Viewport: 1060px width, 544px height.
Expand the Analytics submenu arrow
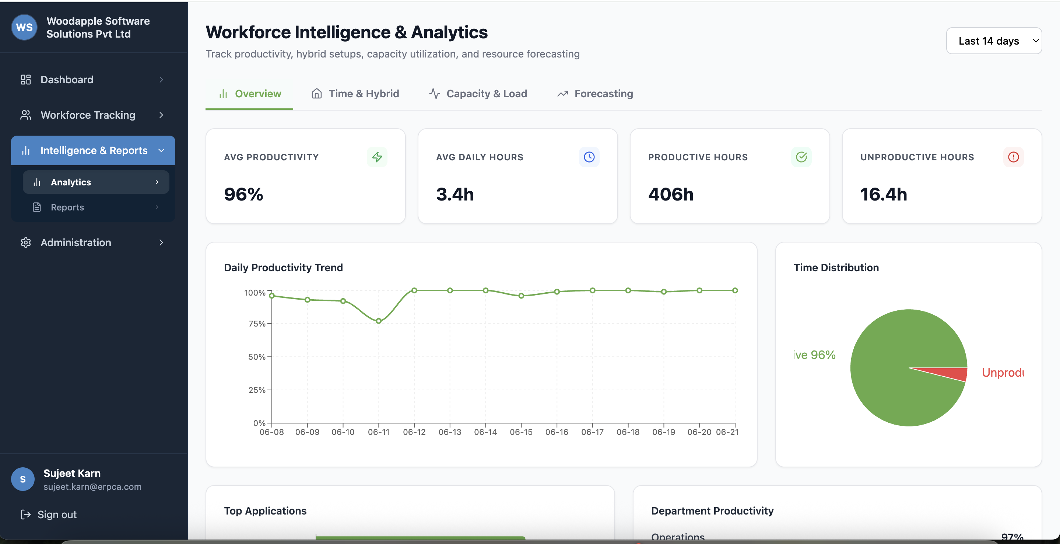tap(157, 182)
